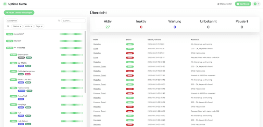The image size is (263, 127).
Task: Open the user profile avatar menu
Action: pos(256,4)
